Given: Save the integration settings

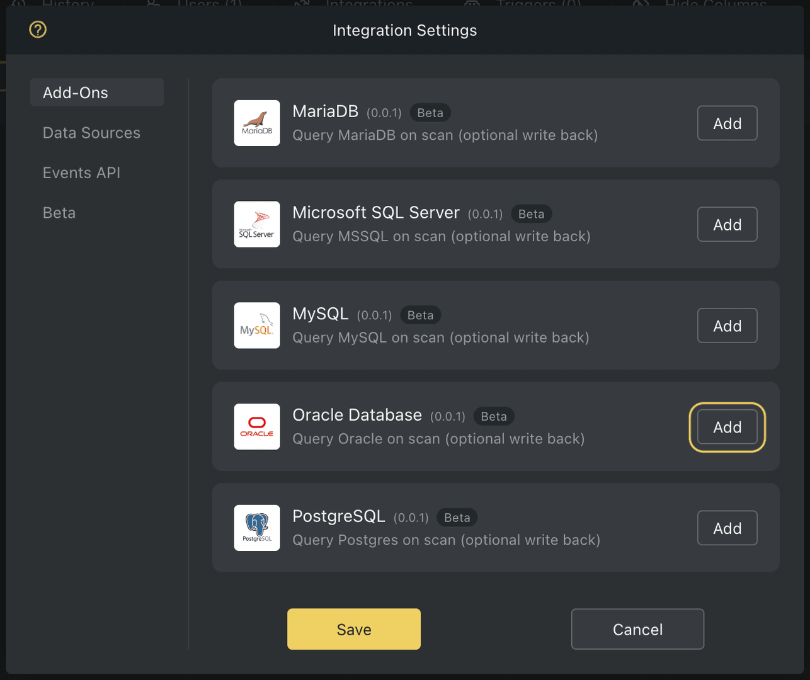Looking at the screenshot, I should point(354,629).
